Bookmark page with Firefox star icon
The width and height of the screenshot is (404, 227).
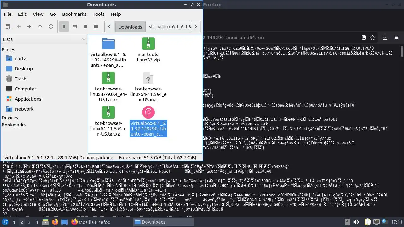373,38
